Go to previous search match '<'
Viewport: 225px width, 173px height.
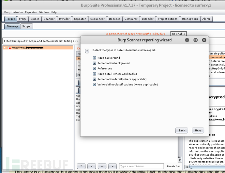click(x=92, y=166)
